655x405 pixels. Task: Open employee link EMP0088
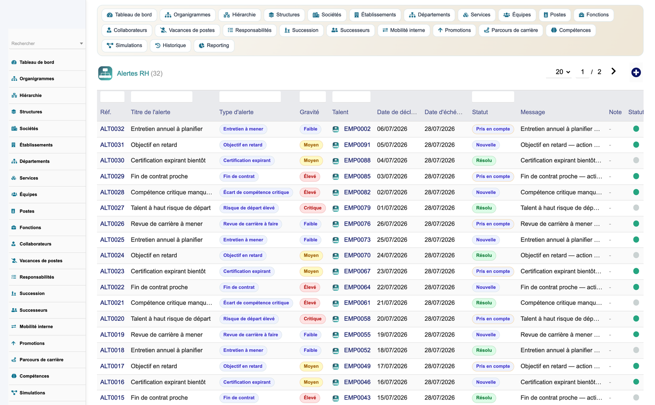(x=357, y=160)
